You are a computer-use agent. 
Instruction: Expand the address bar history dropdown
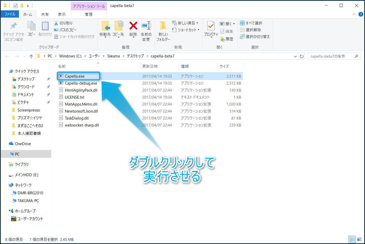tap(295, 56)
